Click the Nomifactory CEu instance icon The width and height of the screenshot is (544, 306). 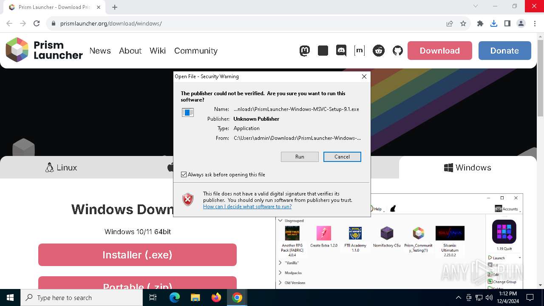[x=387, y=233]
